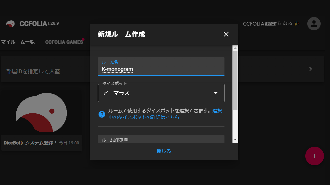330x185 pixels.
Task: Focus the ルーム名 field containing K-monogram
Action: (x=161, y=69)
